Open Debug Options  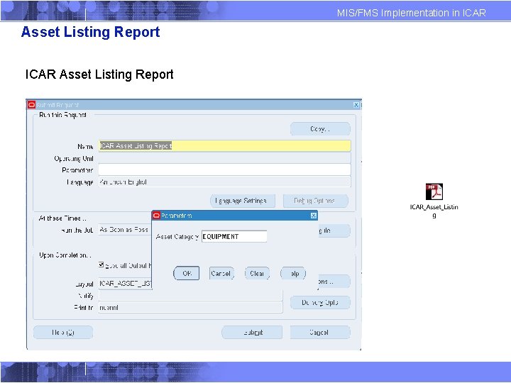click(315, 201)
